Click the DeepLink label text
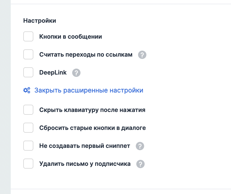 [x=53, y=73]
